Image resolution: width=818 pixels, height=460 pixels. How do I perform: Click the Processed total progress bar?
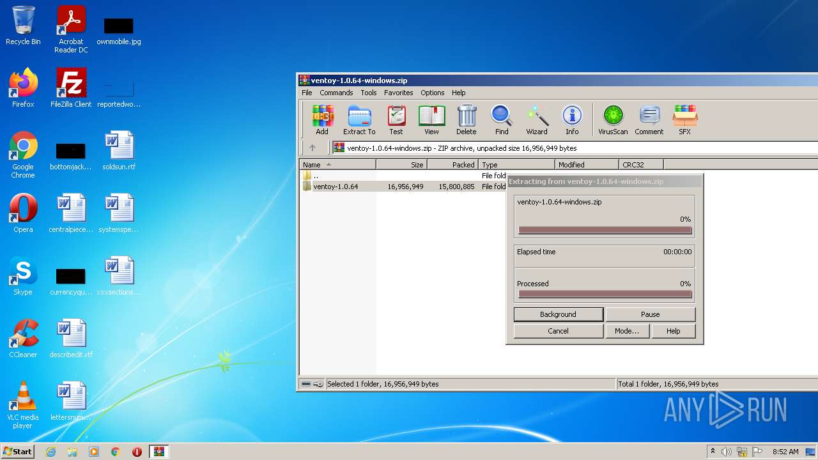(605, 295)
